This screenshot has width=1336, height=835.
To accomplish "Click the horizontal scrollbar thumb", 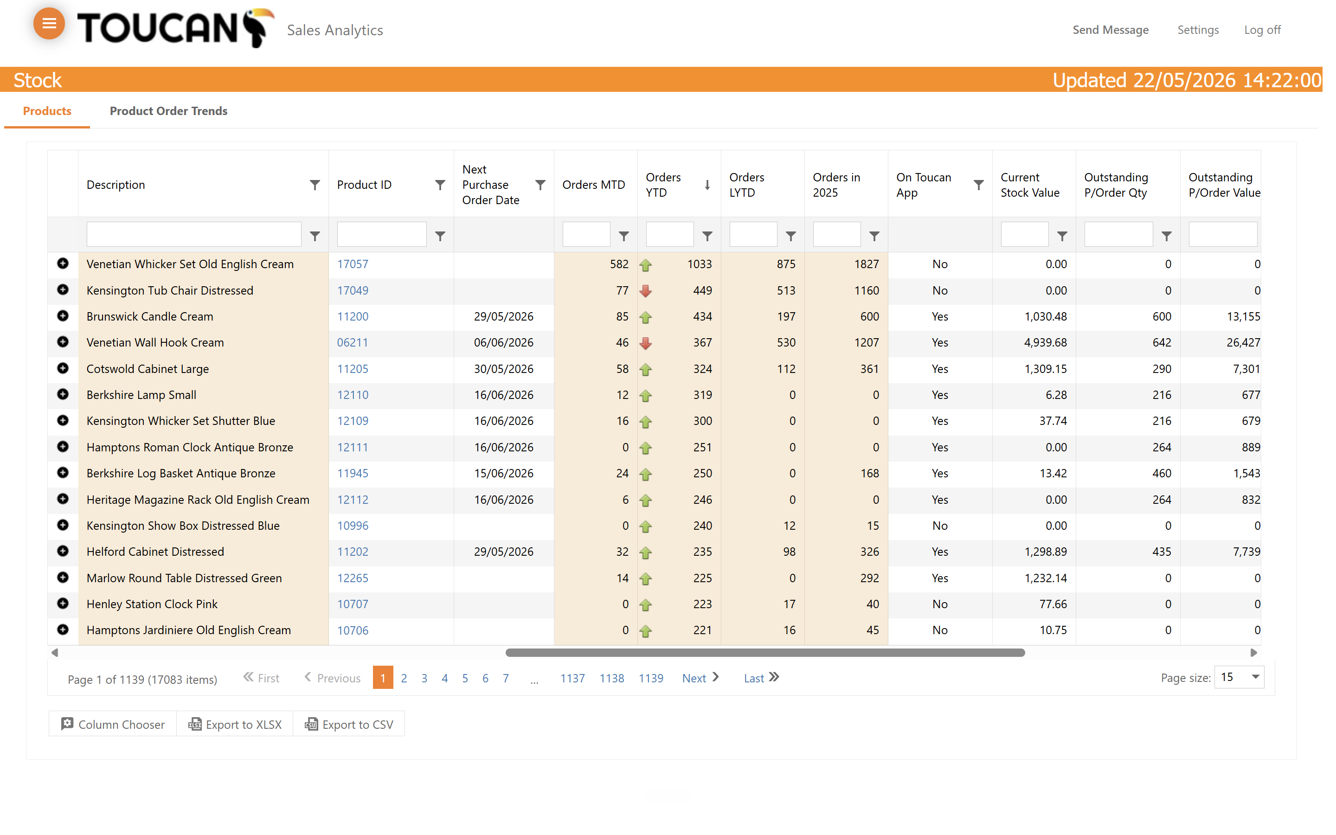I will pyautogui.click(x=765, y=653).
